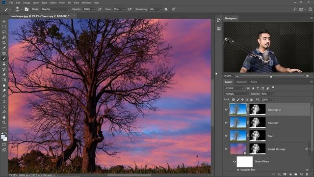Select the Crop tool
314x177 pixels.
(x=4, y=43)
